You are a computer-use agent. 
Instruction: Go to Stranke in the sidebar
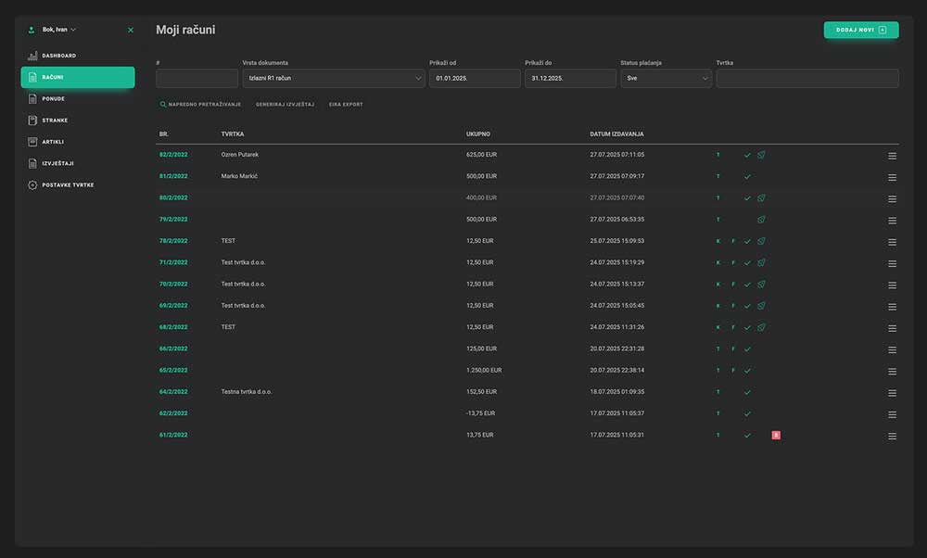coord(55,120)
